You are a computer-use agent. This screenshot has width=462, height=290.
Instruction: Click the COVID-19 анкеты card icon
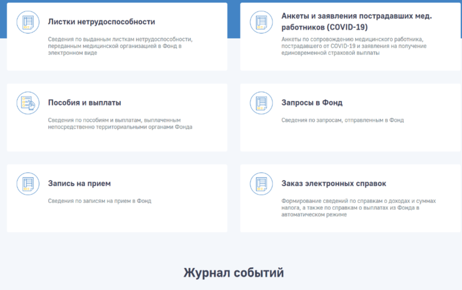[x=261, y=22]
